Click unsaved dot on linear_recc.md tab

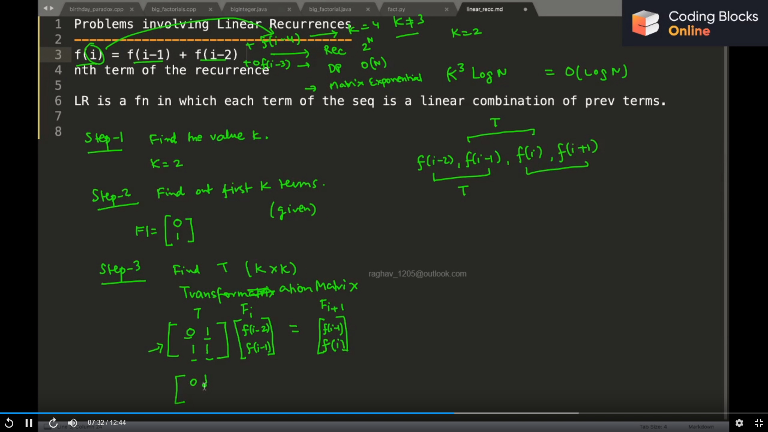(525, 9)
